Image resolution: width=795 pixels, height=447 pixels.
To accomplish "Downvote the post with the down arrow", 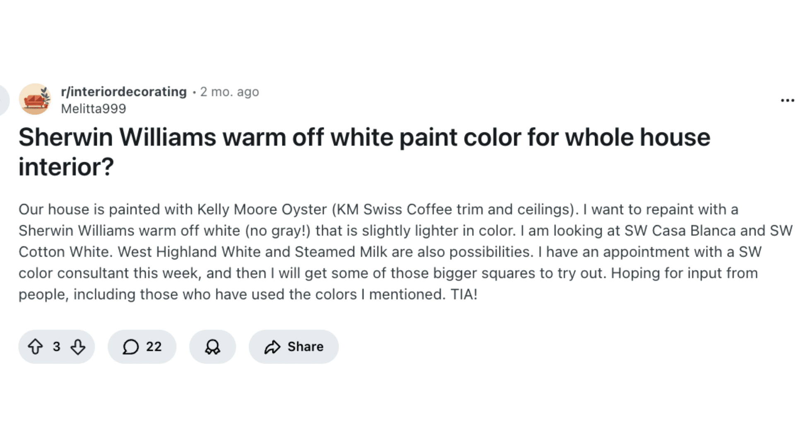I will coord(78,347).
